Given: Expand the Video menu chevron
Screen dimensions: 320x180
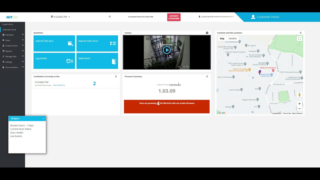Looking at the screenshot, I should [23, 40].
